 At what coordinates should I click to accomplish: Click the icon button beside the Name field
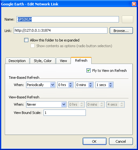[128, 19]
